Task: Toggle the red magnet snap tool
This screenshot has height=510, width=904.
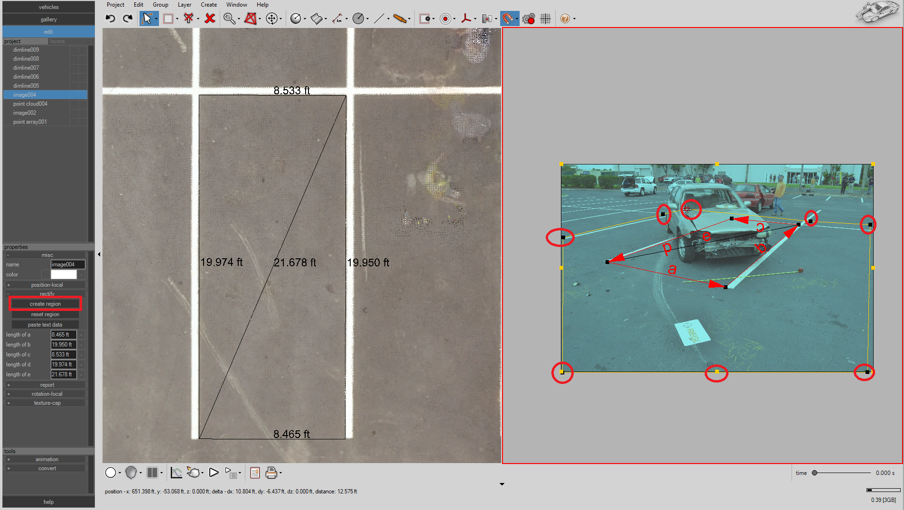Action: pyautogui.click(x=507, y=18)
